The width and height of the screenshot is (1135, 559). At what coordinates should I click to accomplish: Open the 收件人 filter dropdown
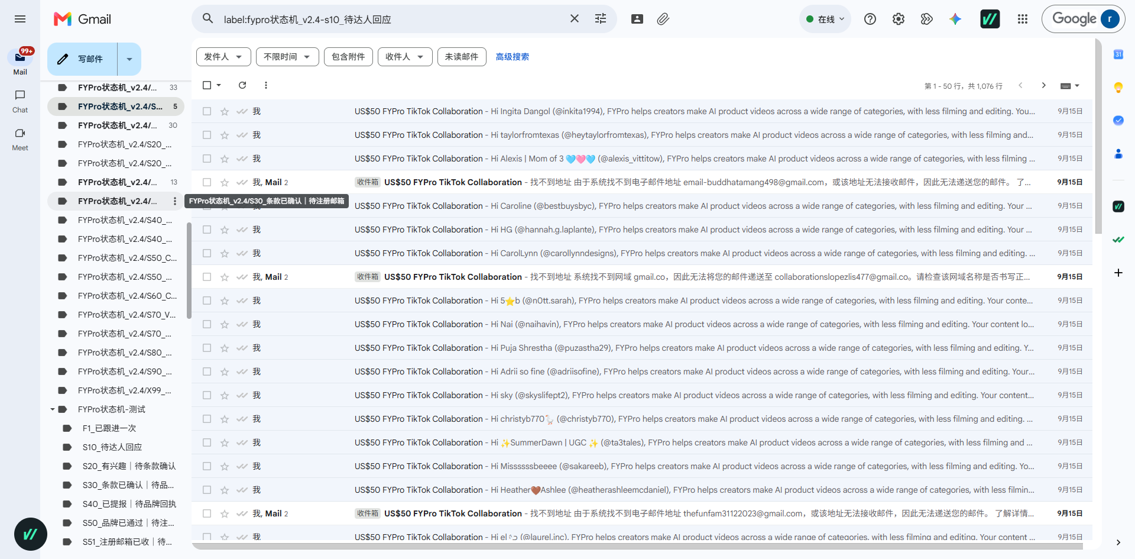click(x=405, y=57)
